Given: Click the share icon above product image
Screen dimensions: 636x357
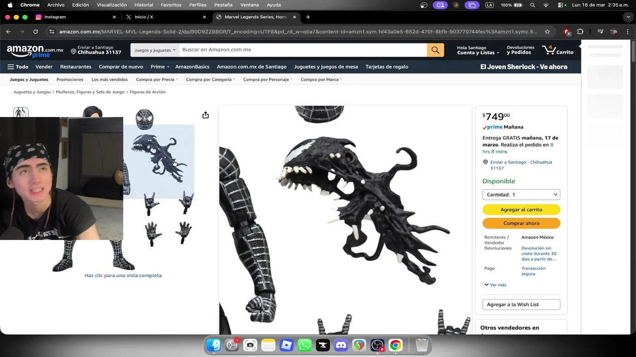Looking at the screenshot, I should click(206, 115).
